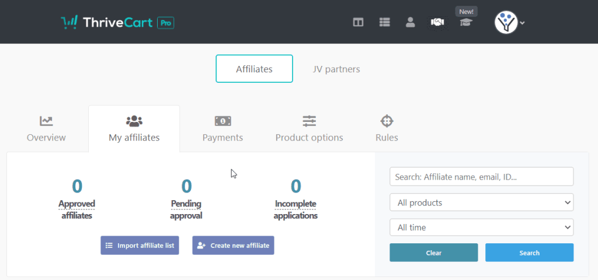Select the Affiliates section button
Viewport: 598px width, 280px height.
click(x=255, y=69)
